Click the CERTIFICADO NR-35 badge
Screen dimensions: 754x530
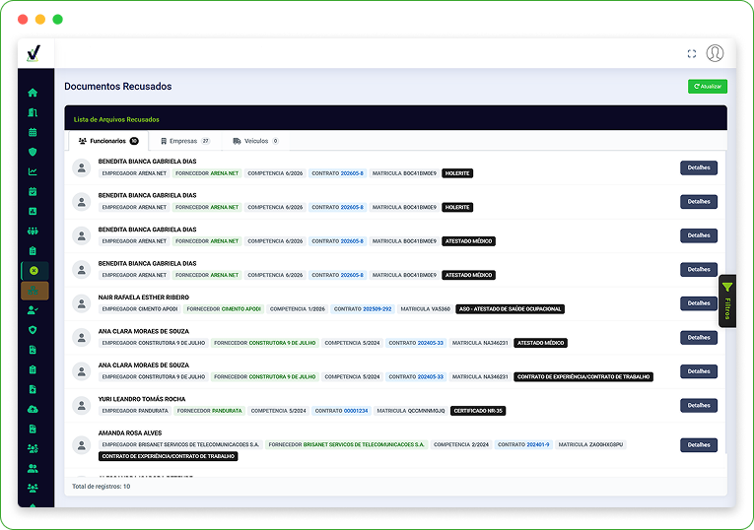point(478,411)
